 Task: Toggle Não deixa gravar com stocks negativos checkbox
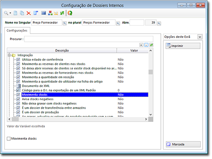pos(18,104)
